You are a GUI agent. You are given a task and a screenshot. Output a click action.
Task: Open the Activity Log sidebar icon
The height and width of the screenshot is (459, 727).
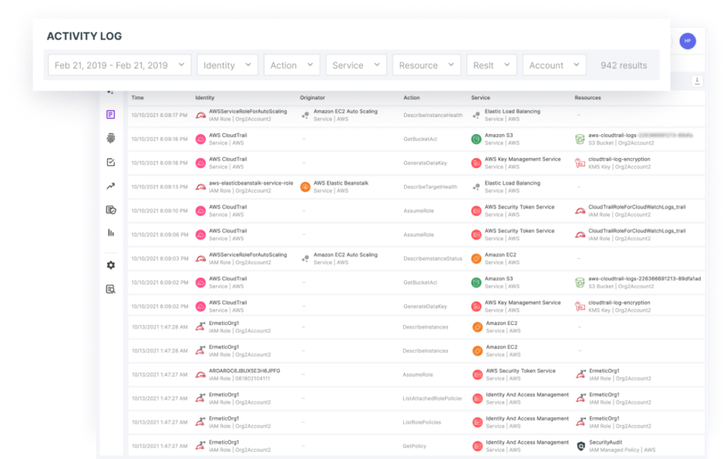tap(110, 114)
